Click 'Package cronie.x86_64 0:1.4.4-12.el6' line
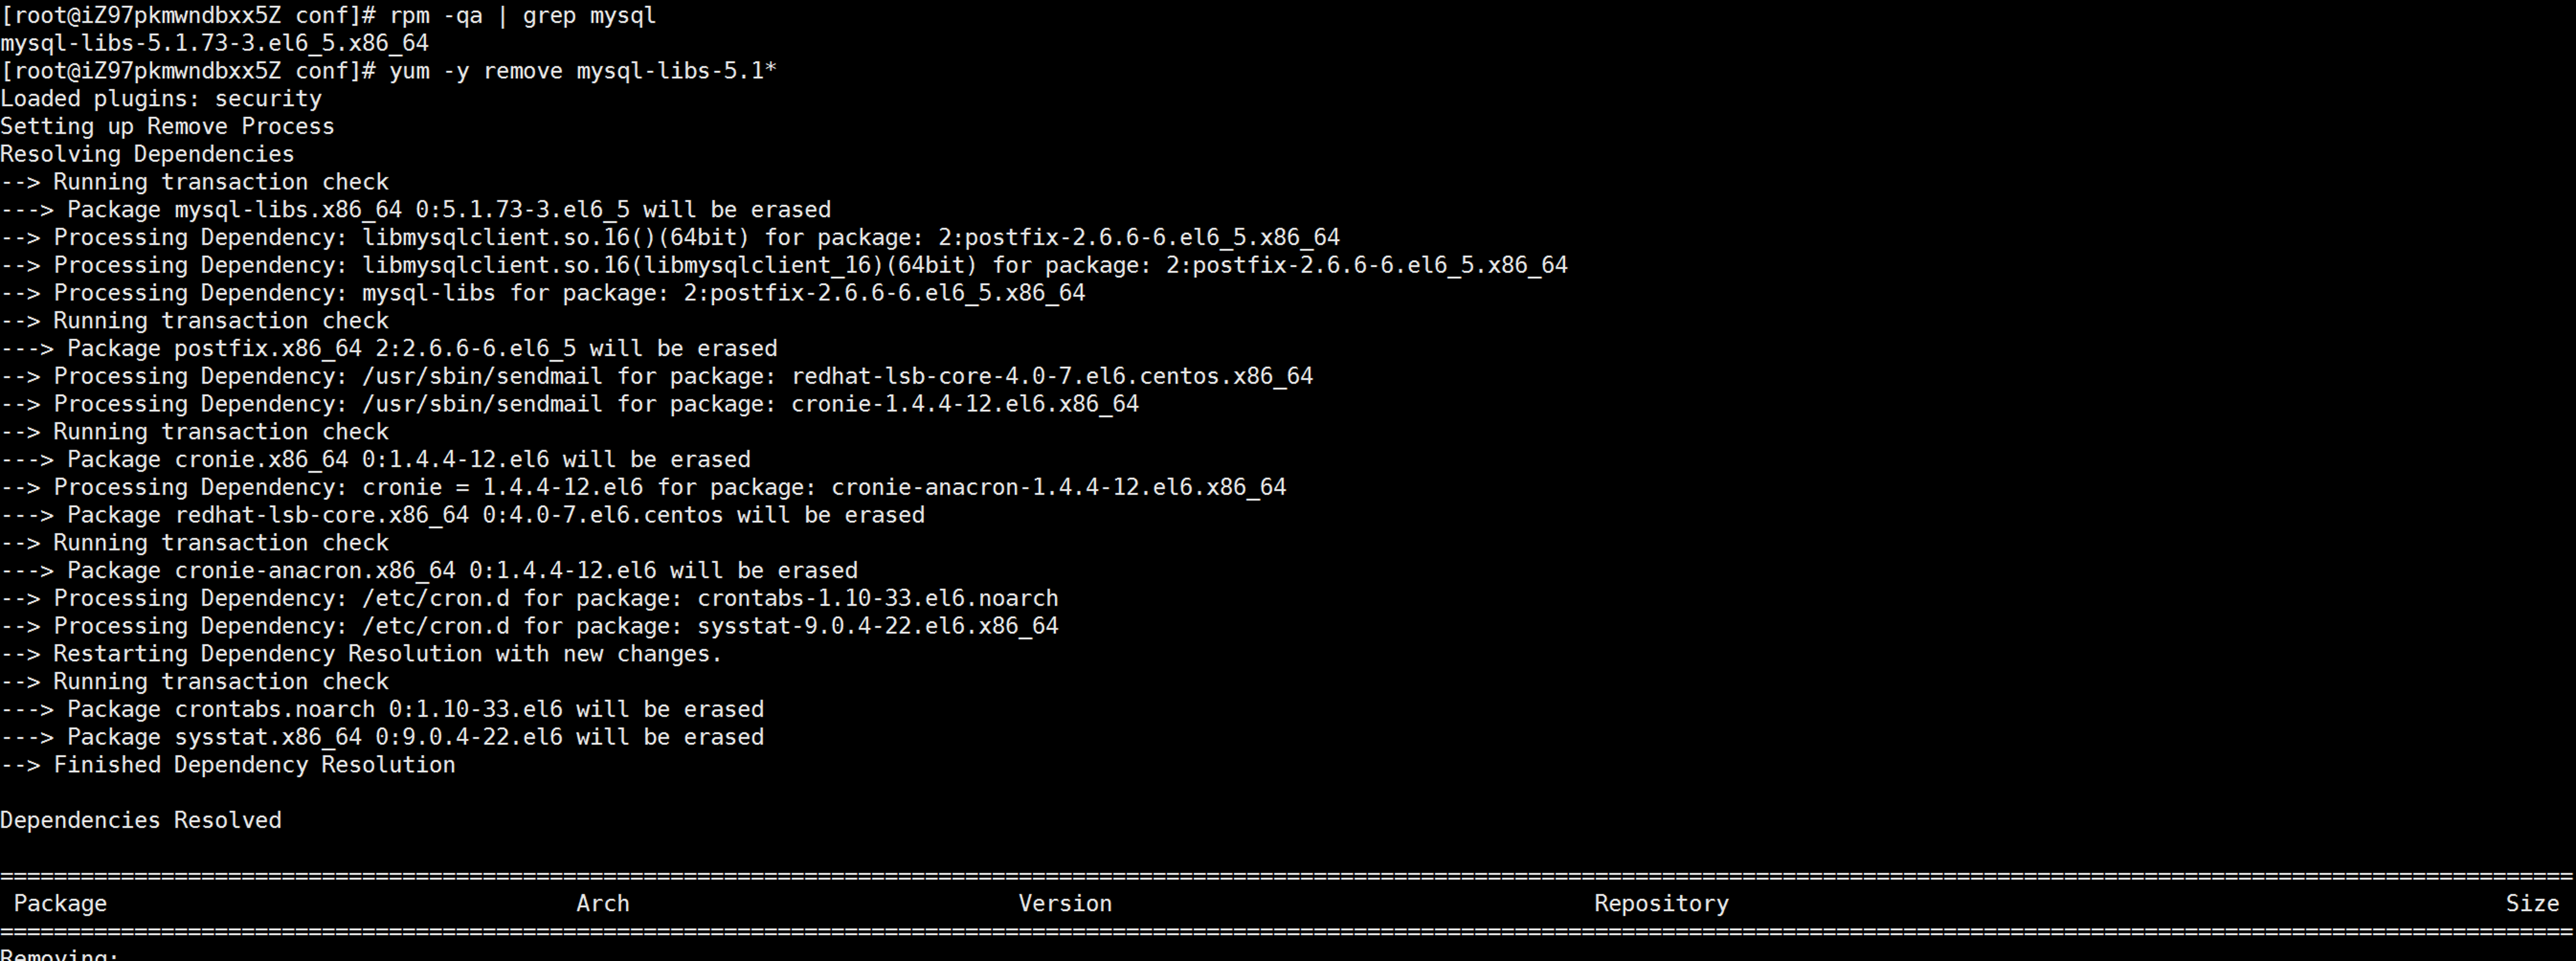Viewport: 2576px width, 961px height. (375, 460)
